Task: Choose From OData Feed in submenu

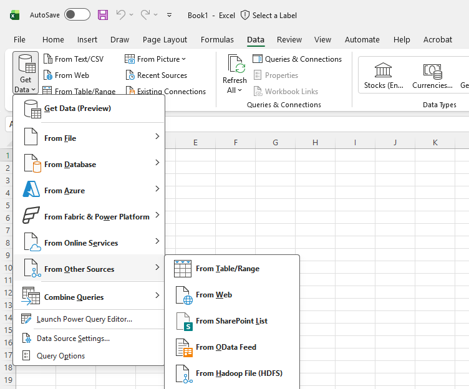Action: (232, 347)
